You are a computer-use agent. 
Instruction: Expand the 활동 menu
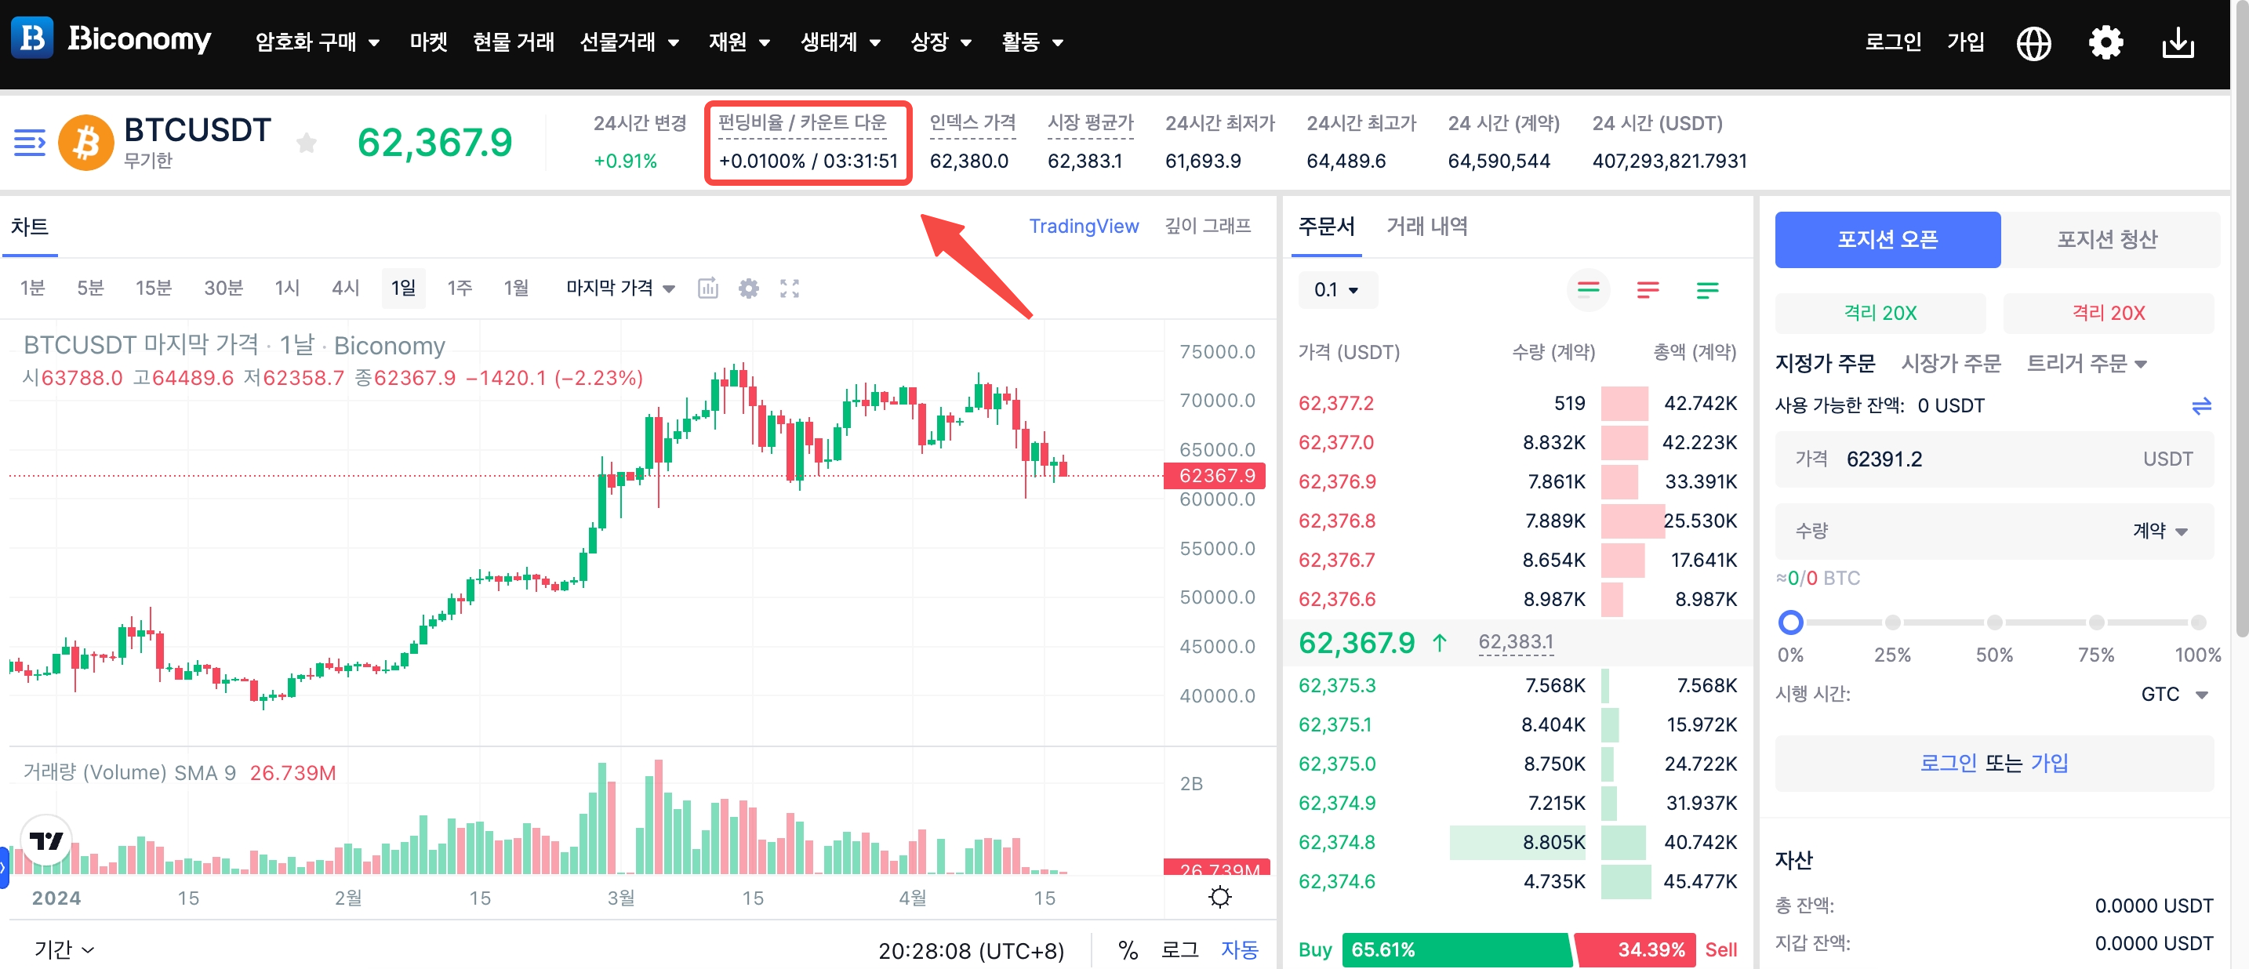coord(1032,42)
